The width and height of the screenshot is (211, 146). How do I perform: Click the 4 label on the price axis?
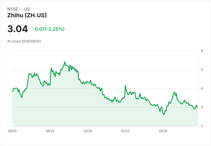(x=202, y=89)
